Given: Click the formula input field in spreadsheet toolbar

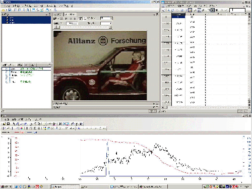Looking at the screenshot, I should pyautogui.click(x=237, y=10).
